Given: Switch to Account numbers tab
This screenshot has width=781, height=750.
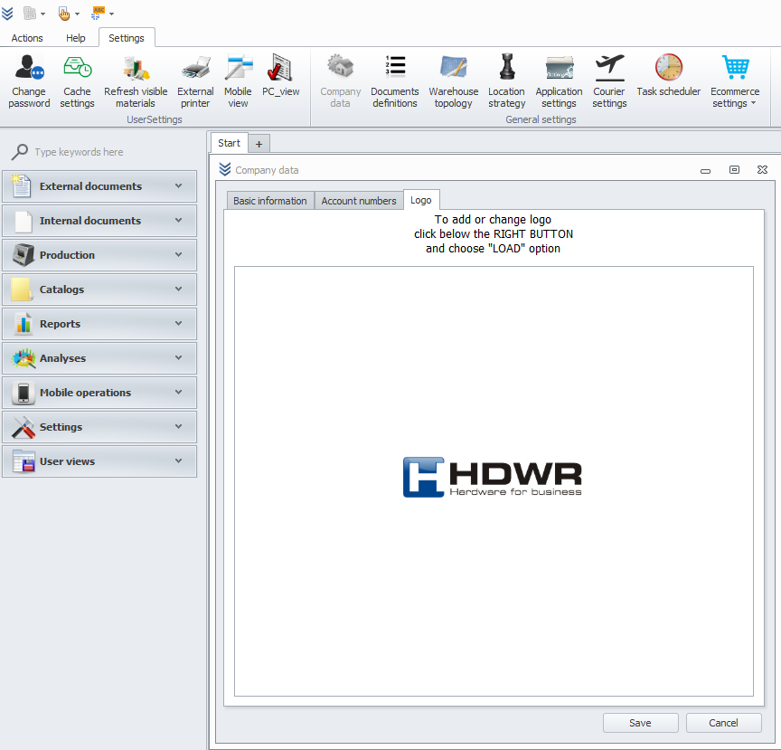Looking at the screenshot, I should point(359,201).
